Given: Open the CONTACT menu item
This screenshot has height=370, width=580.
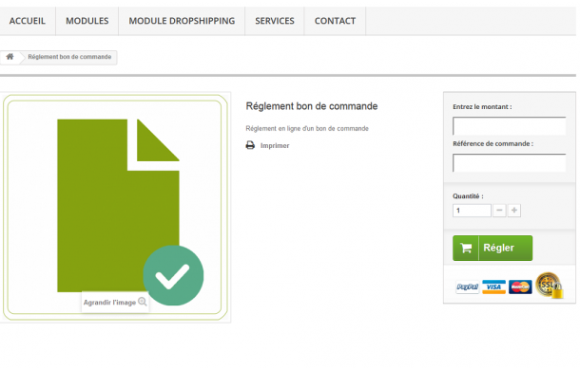Looking at the screenshot, I should tap(335, 21).
